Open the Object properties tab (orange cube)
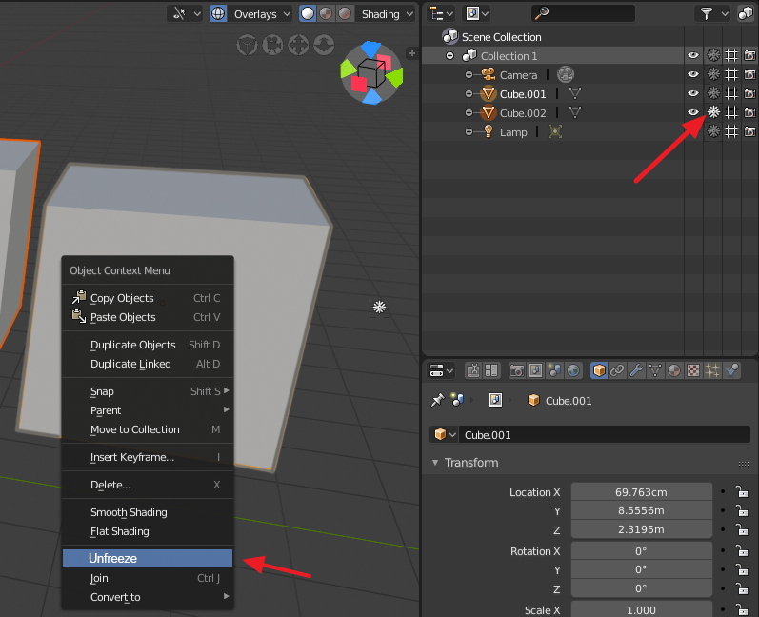 pos(599,370)
